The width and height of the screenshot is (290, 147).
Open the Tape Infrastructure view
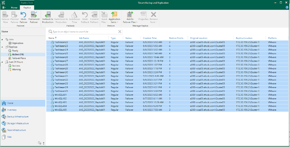pos(17,130)
